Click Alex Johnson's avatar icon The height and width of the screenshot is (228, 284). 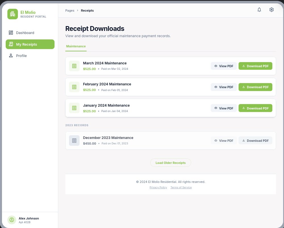12,220
